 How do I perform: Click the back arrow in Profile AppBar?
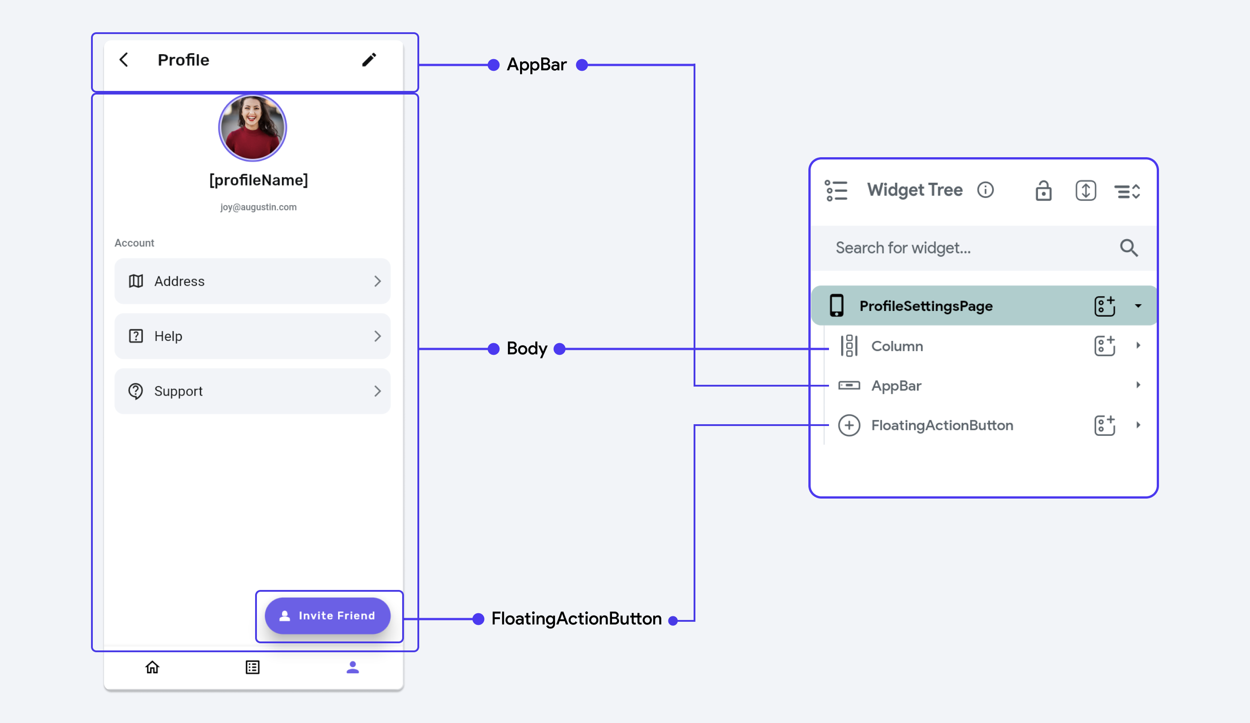123,60
